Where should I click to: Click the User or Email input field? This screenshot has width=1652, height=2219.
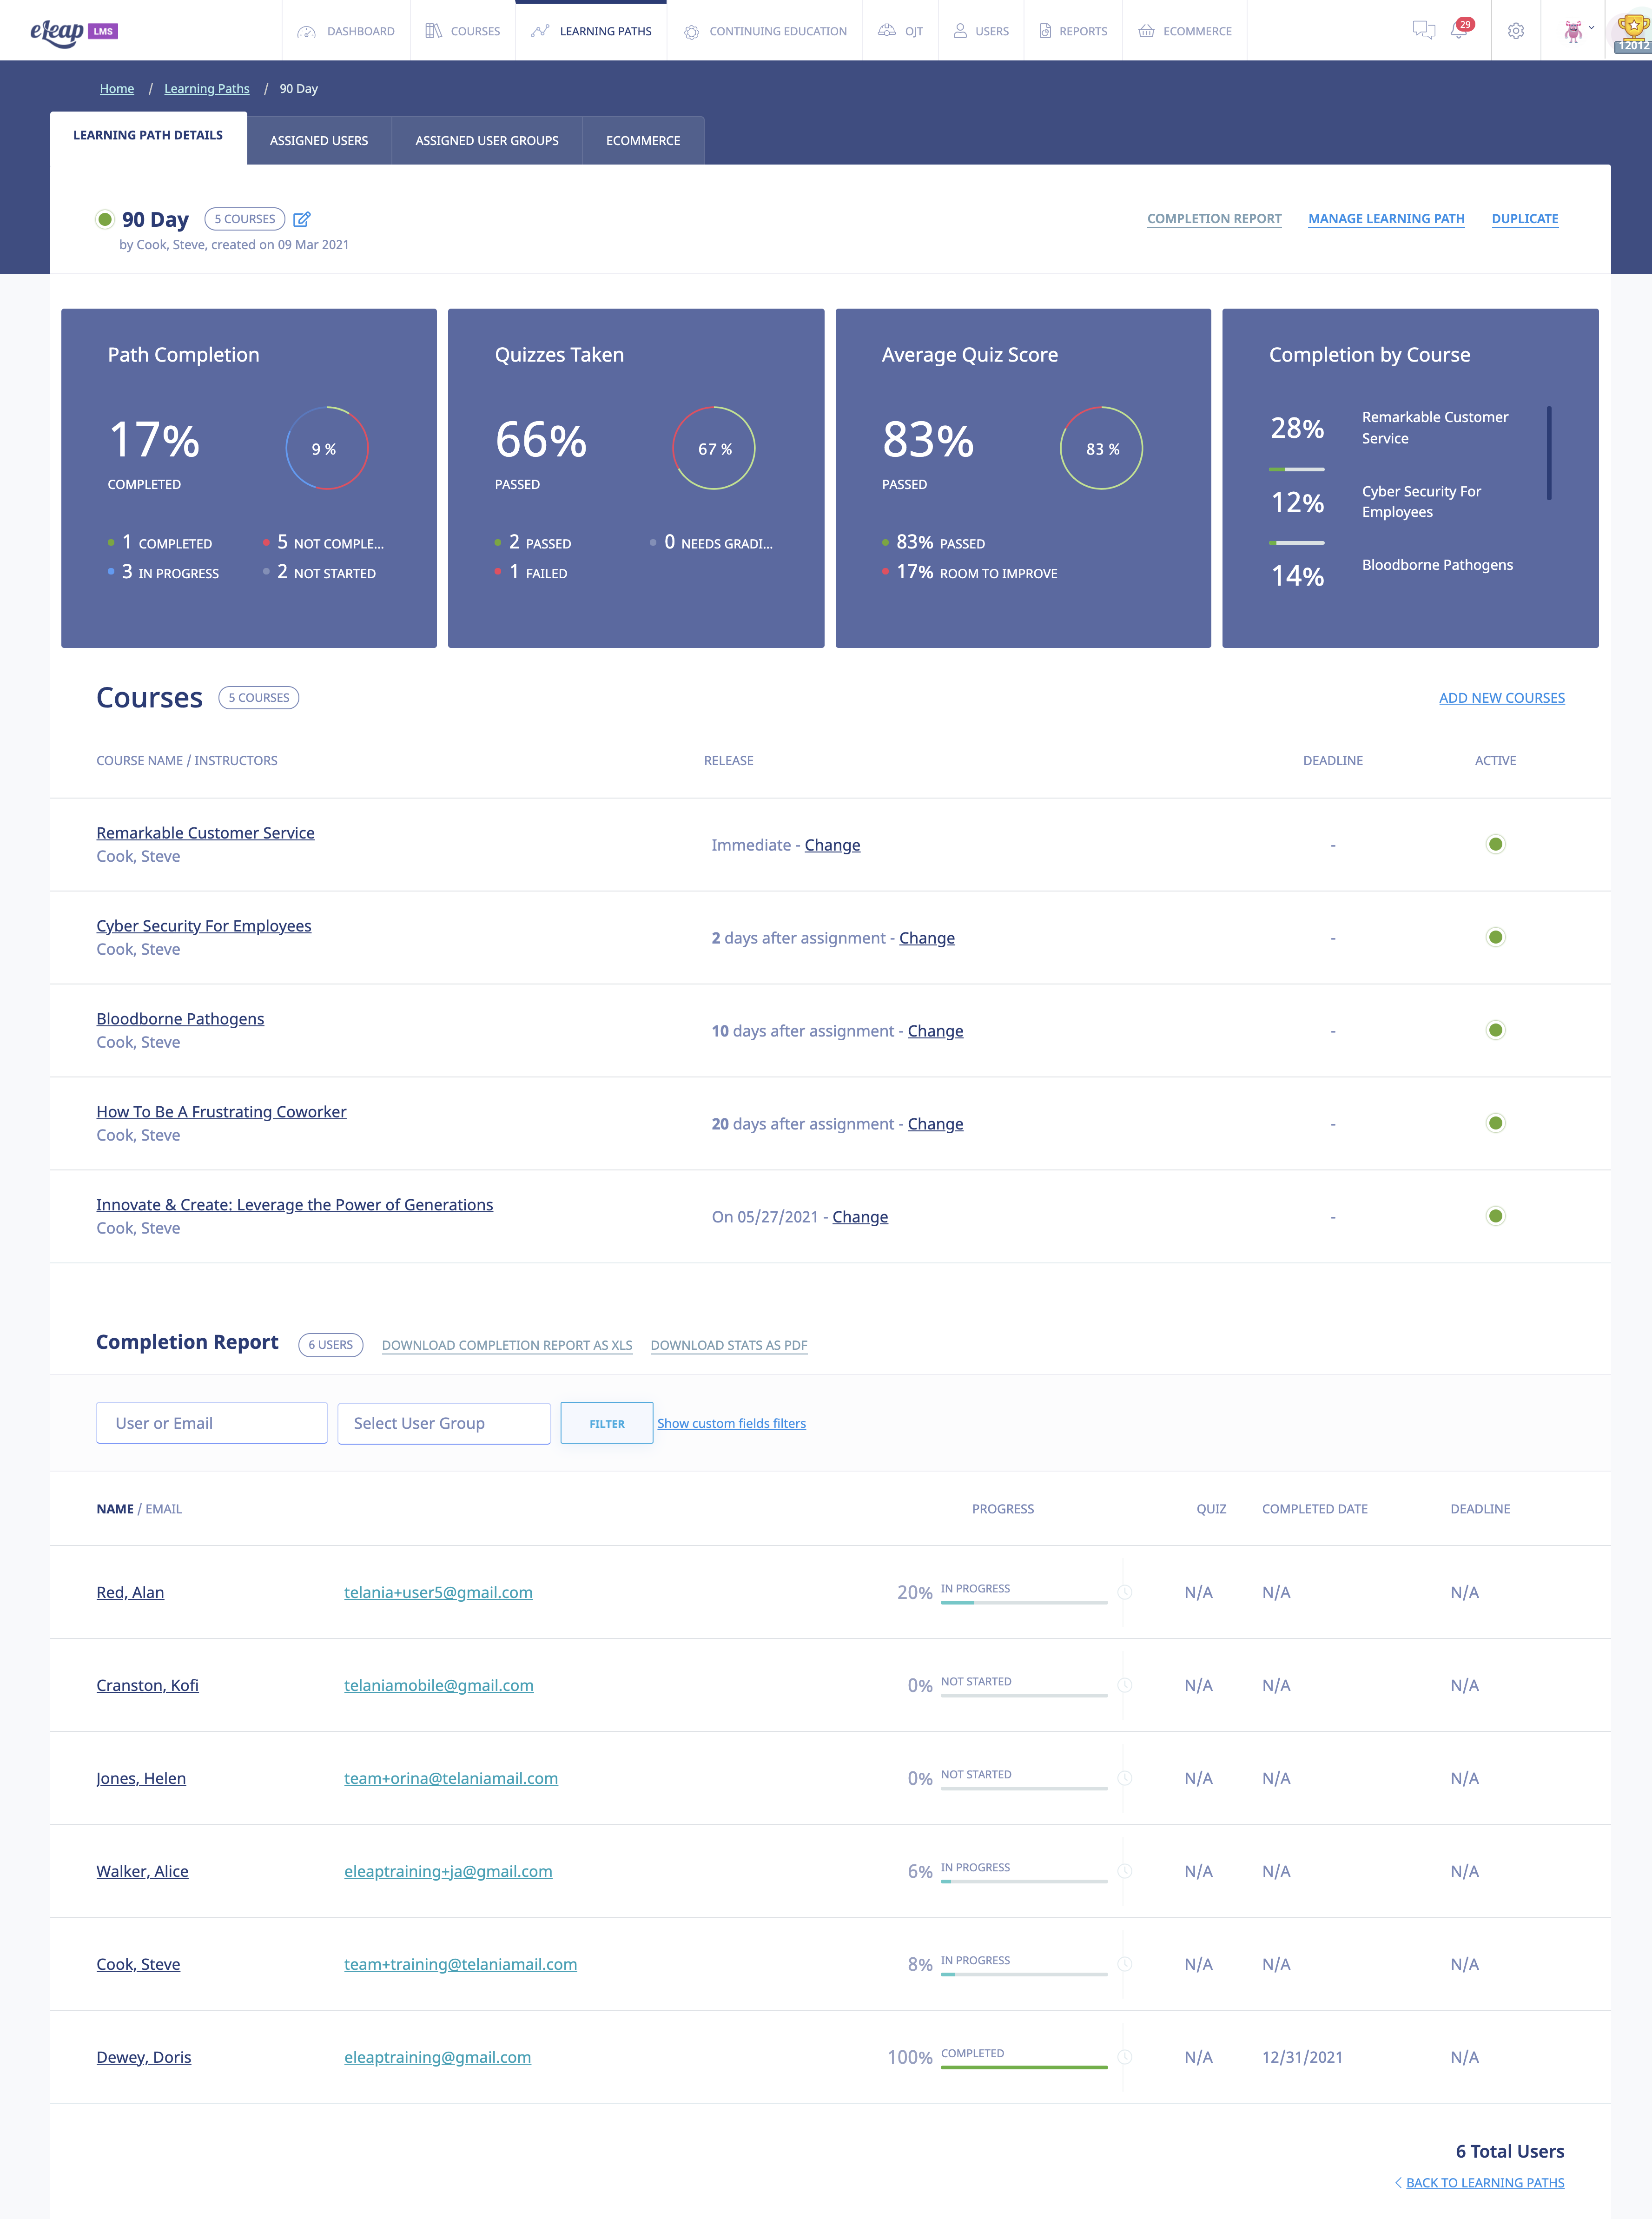pos(212,1423)
